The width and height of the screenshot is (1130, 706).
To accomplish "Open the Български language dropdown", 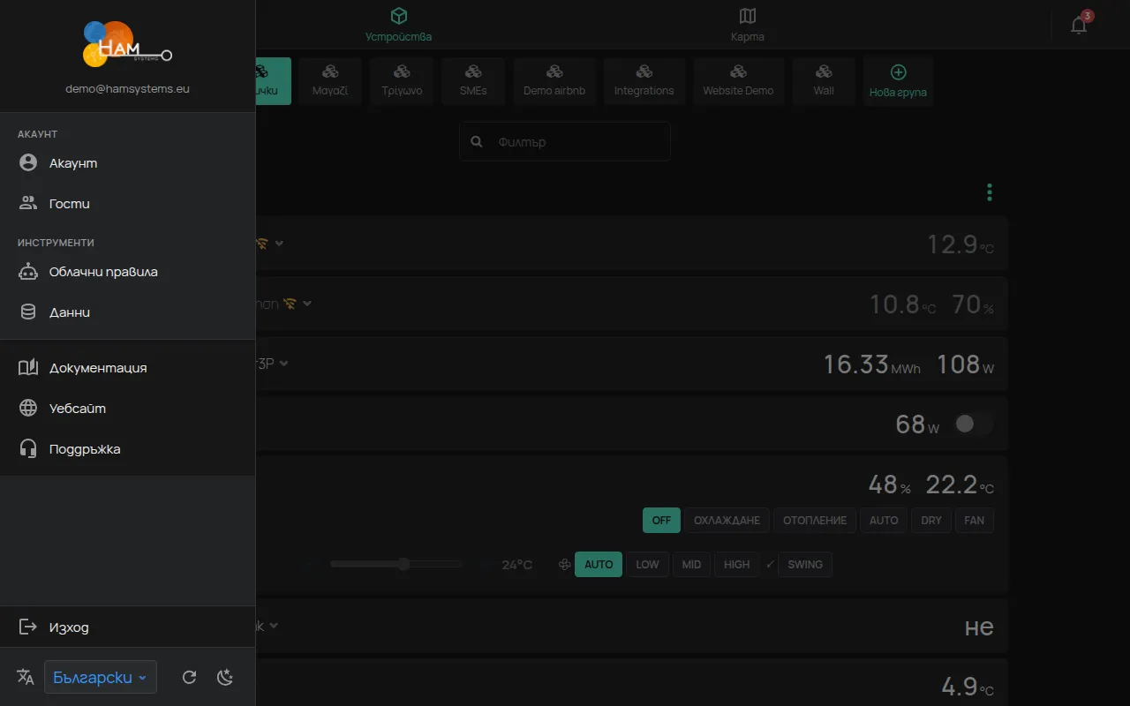I will pos(101,678).
